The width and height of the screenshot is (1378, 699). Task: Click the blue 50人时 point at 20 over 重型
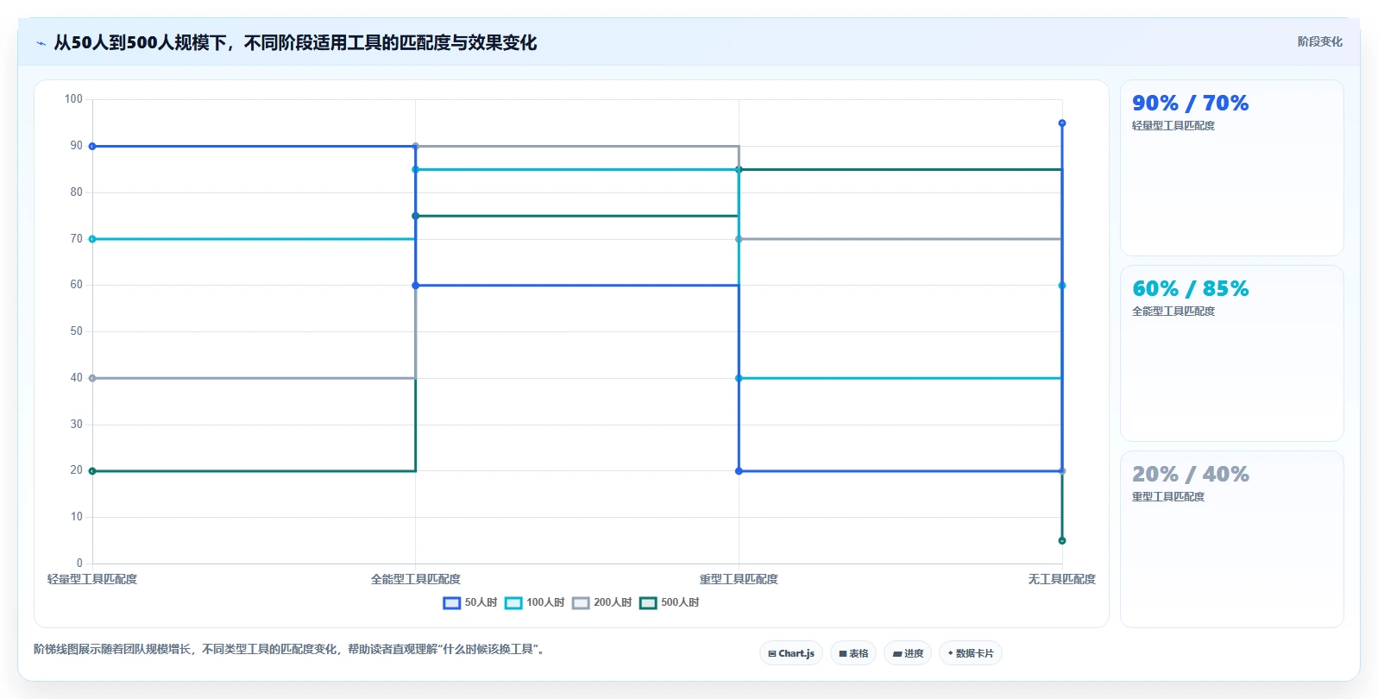739,471
